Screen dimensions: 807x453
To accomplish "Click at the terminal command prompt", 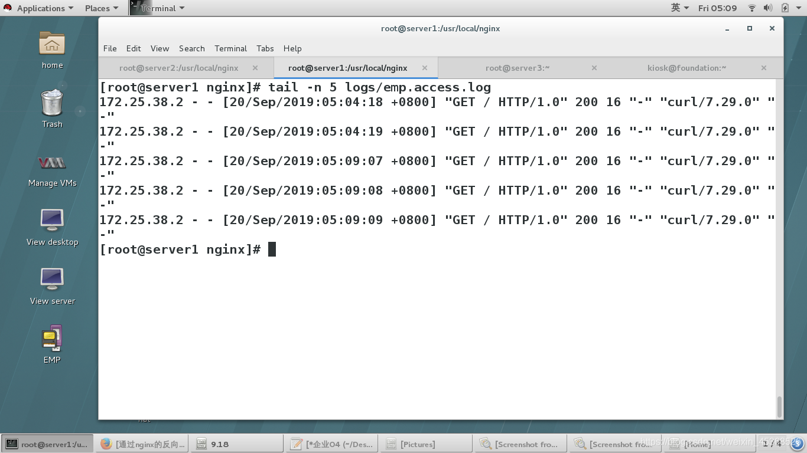I will point(272,249).
